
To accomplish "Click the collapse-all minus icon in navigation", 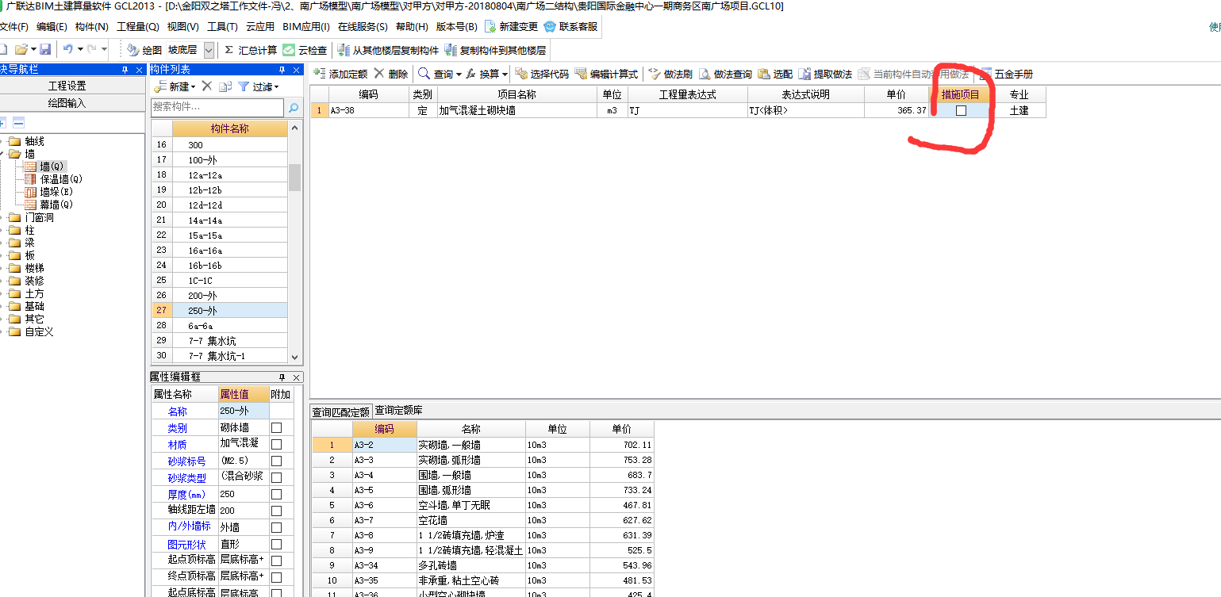I will (19, 122).
